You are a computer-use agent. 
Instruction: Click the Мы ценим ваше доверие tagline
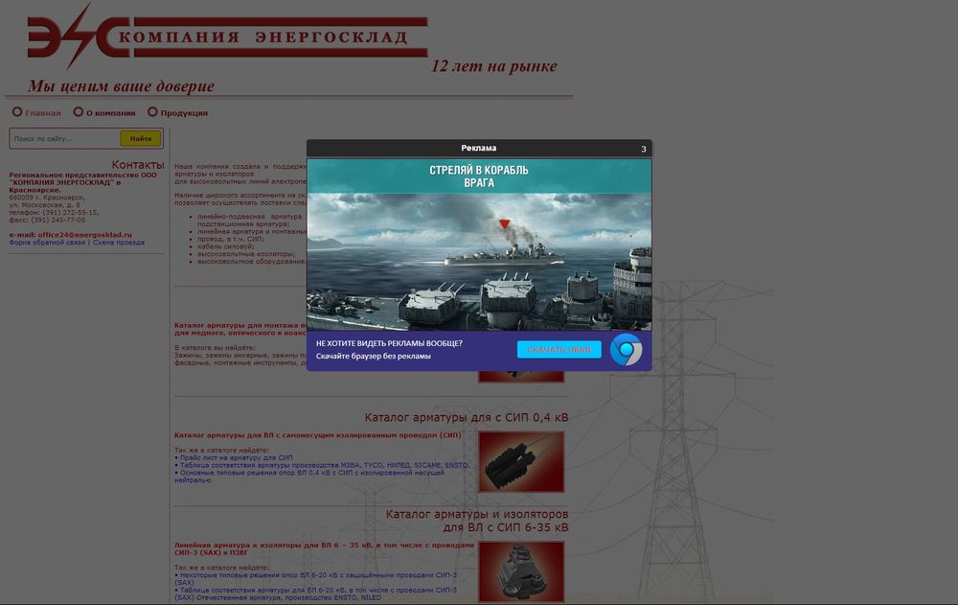pos(121,86)
